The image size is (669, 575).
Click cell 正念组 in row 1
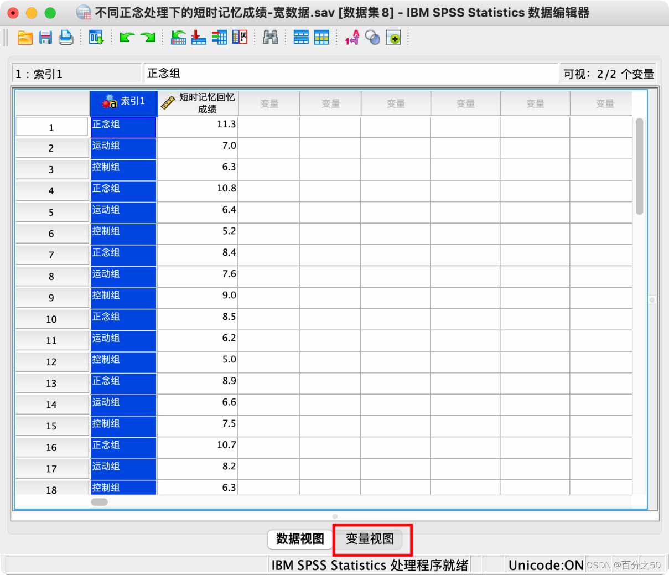(x=123, y=127)
